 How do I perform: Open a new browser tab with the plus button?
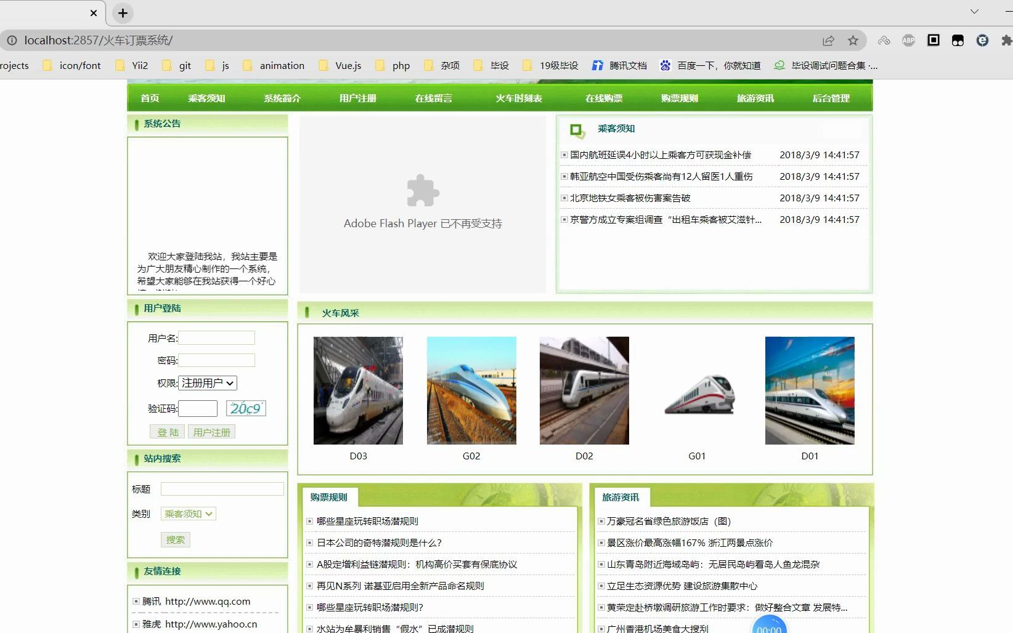click(122, 13)
